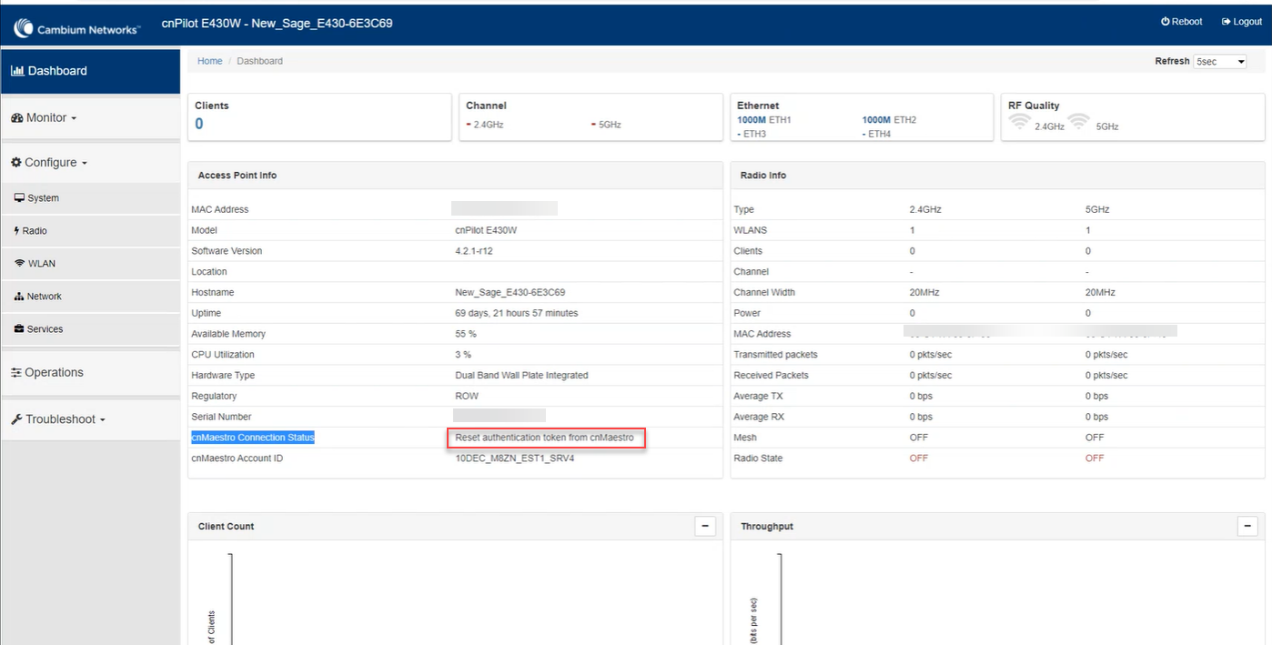This screenshot has width=1272, height=645.
Task: Select the WLAN wifi icon
Action: [x=20, y=264]
